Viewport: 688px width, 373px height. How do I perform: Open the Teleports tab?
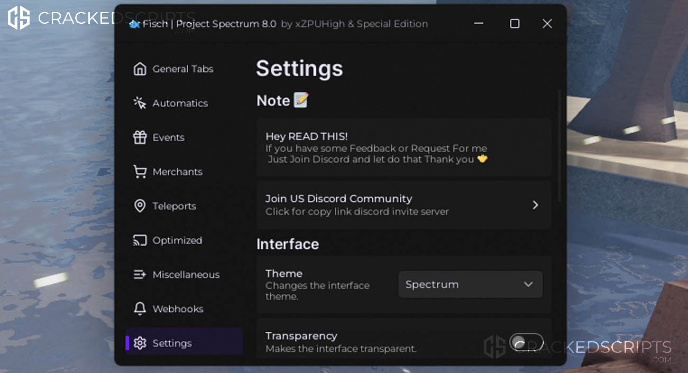click(x=184, y=206)
